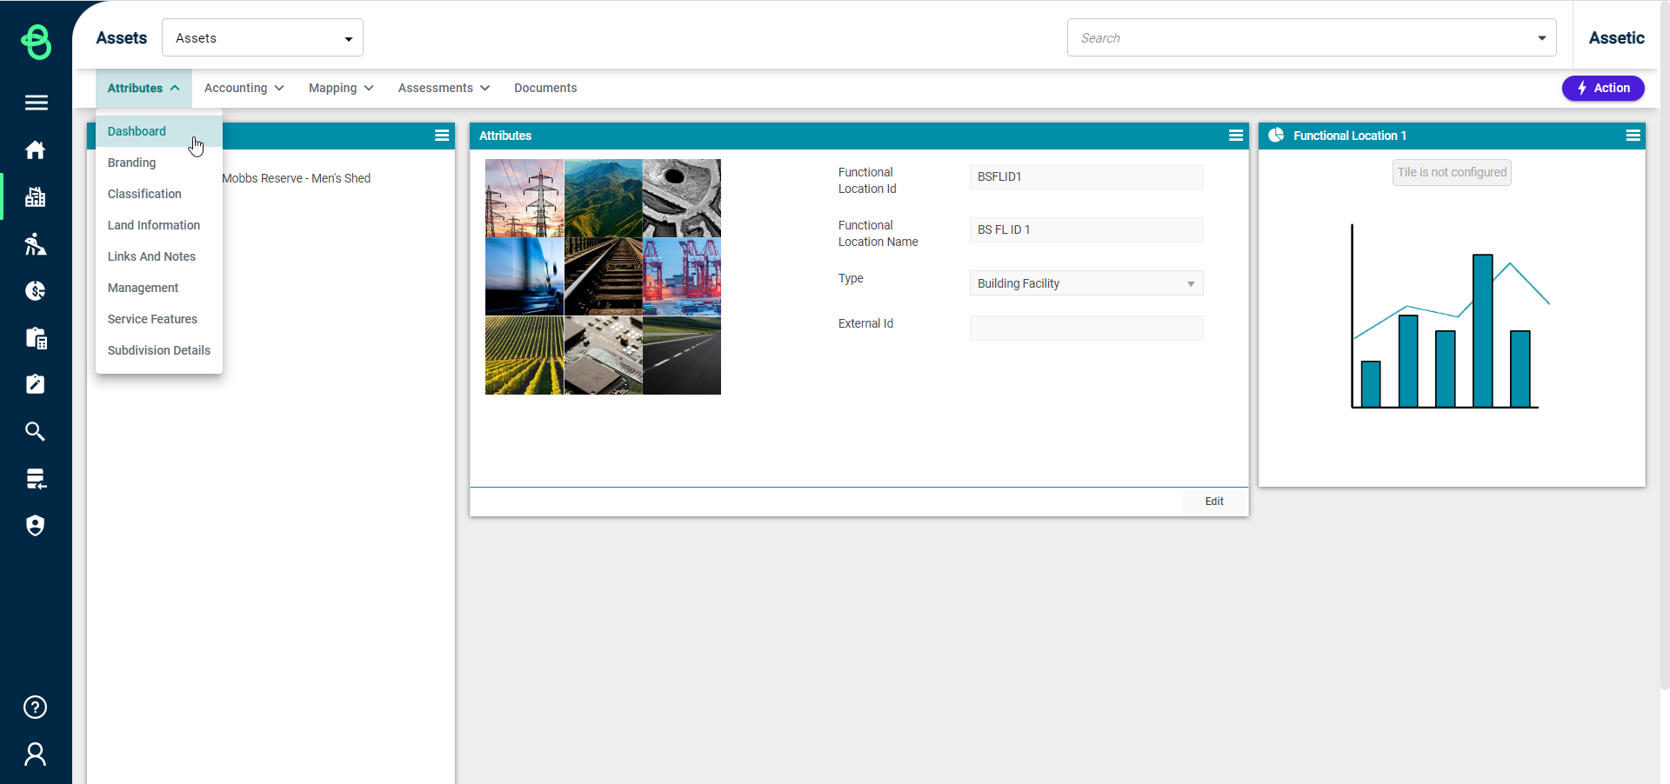Expand the Search box dropdown arrow

[1542, 38]
